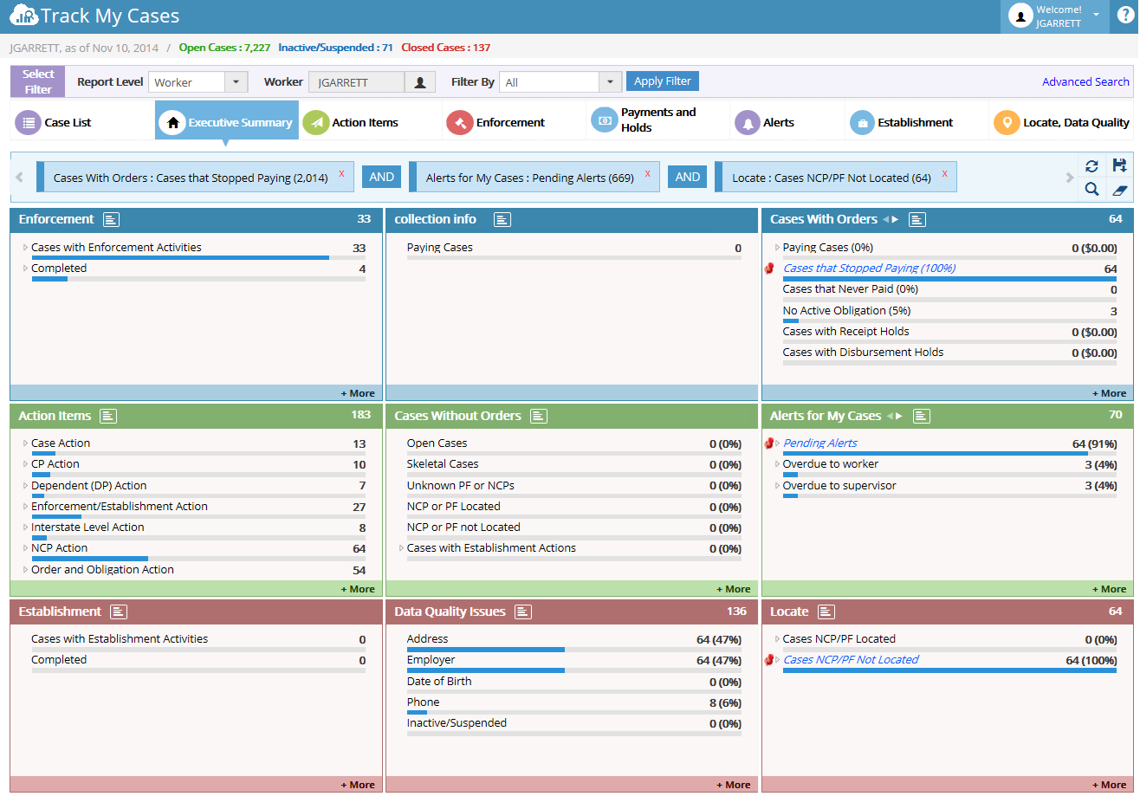Open the Locate, Data Quality tab
The image size is (1140, 796).
point(1061,122)
